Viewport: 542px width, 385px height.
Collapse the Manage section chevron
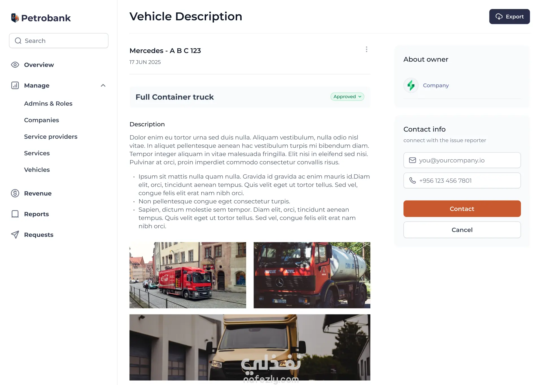(x=103, y=85)
